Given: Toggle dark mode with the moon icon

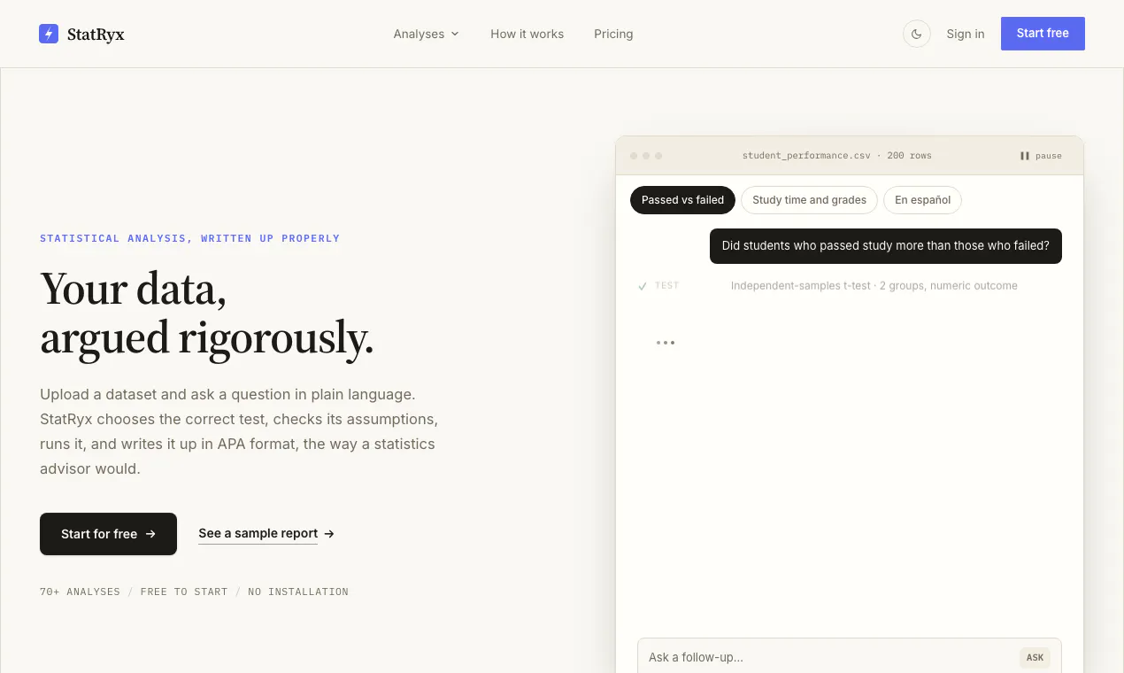Looking at the screenshot, I should 917,34.
